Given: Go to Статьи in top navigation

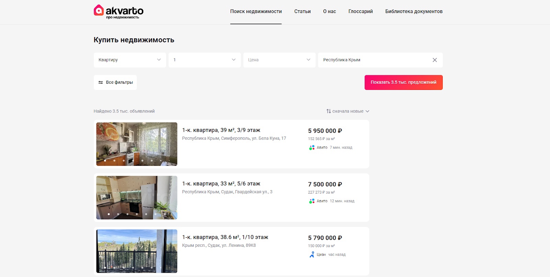Looking at the screenshot, I should 302,11.
